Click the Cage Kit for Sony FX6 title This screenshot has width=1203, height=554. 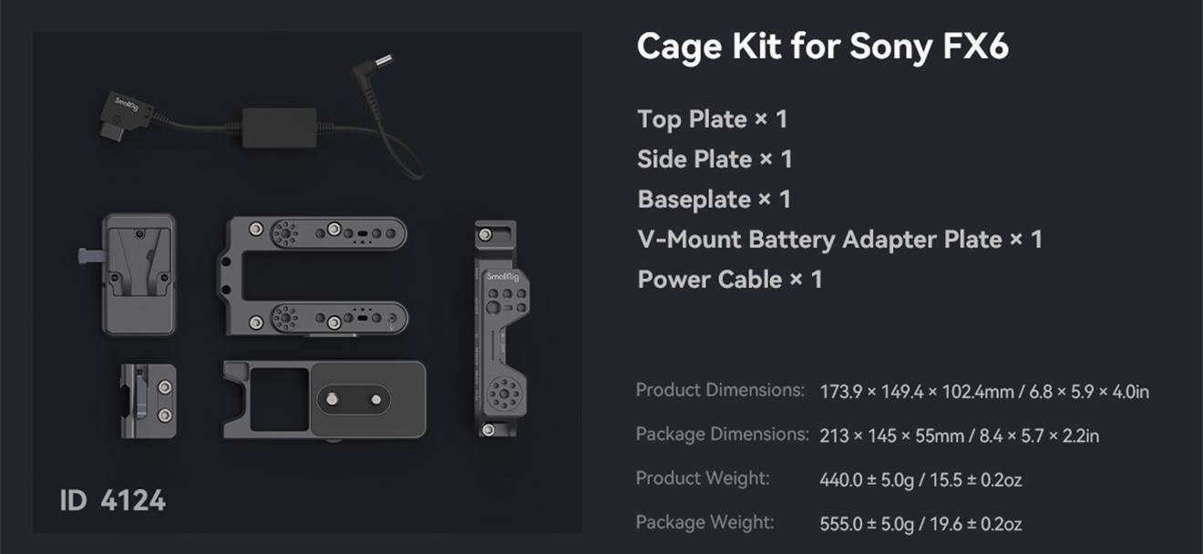pyautogui.click(x=822, y=46)
